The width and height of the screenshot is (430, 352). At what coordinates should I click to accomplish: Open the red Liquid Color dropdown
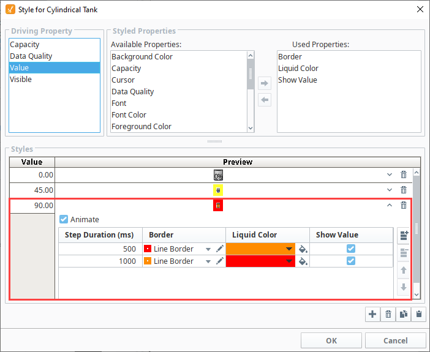(x=289, y=261)
